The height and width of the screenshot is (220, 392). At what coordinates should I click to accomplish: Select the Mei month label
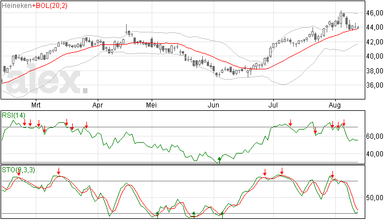coord(151,105)
